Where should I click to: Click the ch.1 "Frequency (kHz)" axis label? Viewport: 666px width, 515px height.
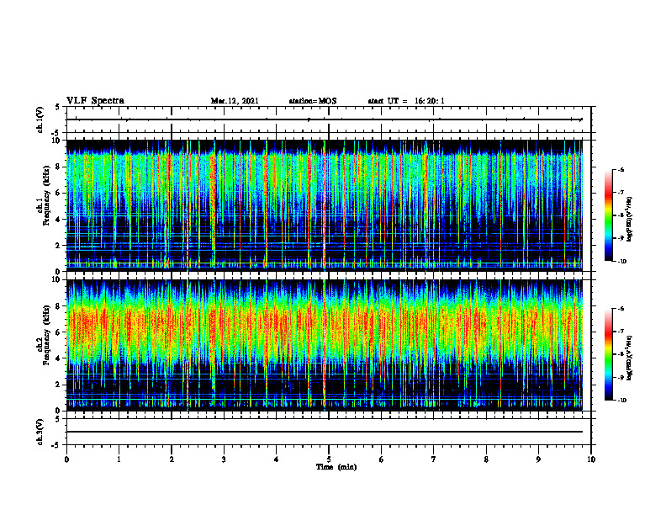coord(46,196)
